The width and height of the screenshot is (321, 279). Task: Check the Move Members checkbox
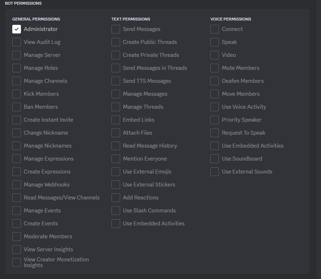(215, 94)
